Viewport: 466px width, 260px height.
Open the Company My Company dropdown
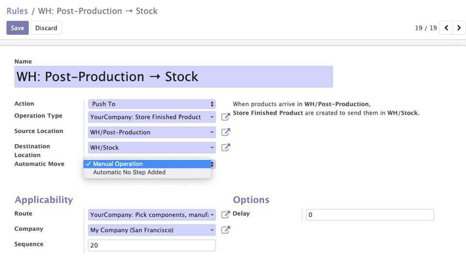(x=152, y=230)
